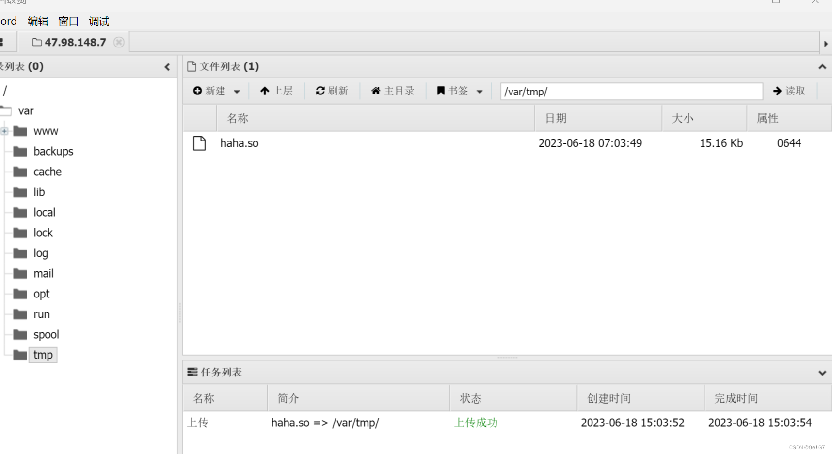
Task: Go up one level with 上层 icon
Action: [x=264, y=91]
